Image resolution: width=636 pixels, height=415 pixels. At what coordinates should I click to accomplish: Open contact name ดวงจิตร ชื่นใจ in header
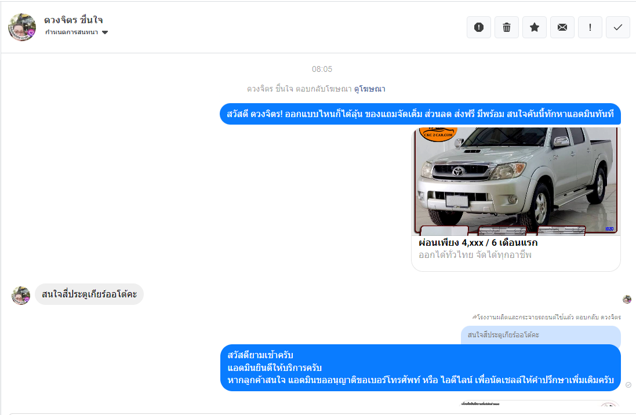[x=74, y=20]
